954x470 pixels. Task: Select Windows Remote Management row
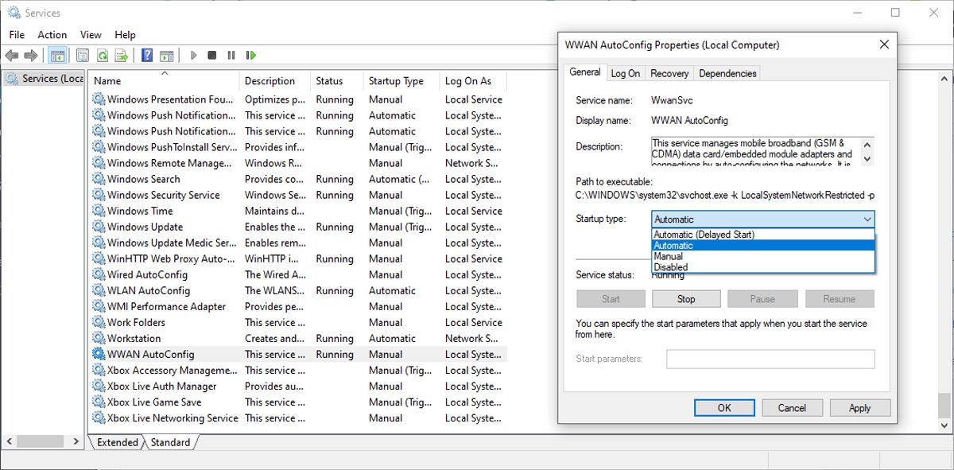[x=298, y=163]
